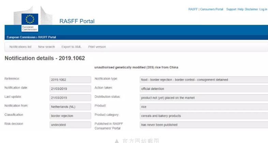The image size is (268, 143).
Task: Click the RASFF Portal title
Action: pos(77,21)
